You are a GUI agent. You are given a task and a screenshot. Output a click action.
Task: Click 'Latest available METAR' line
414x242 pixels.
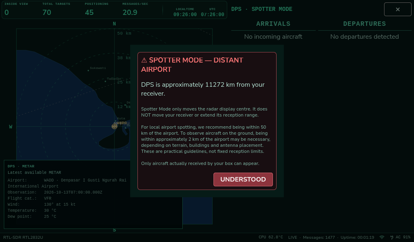click(34, 173)
